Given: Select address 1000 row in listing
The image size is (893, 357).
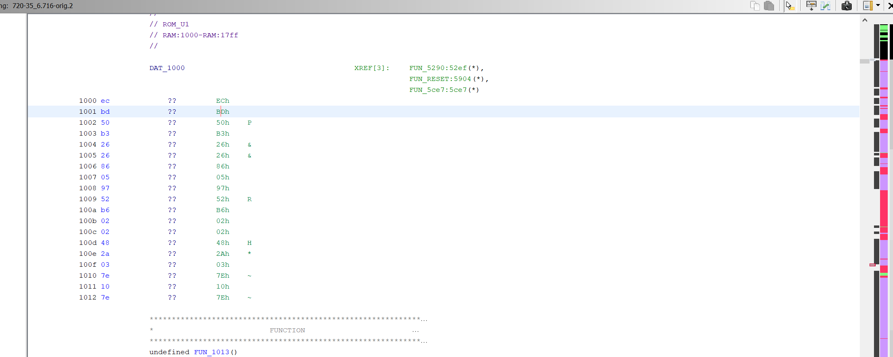Looking at the screenshot, I should tap(87, 101).
